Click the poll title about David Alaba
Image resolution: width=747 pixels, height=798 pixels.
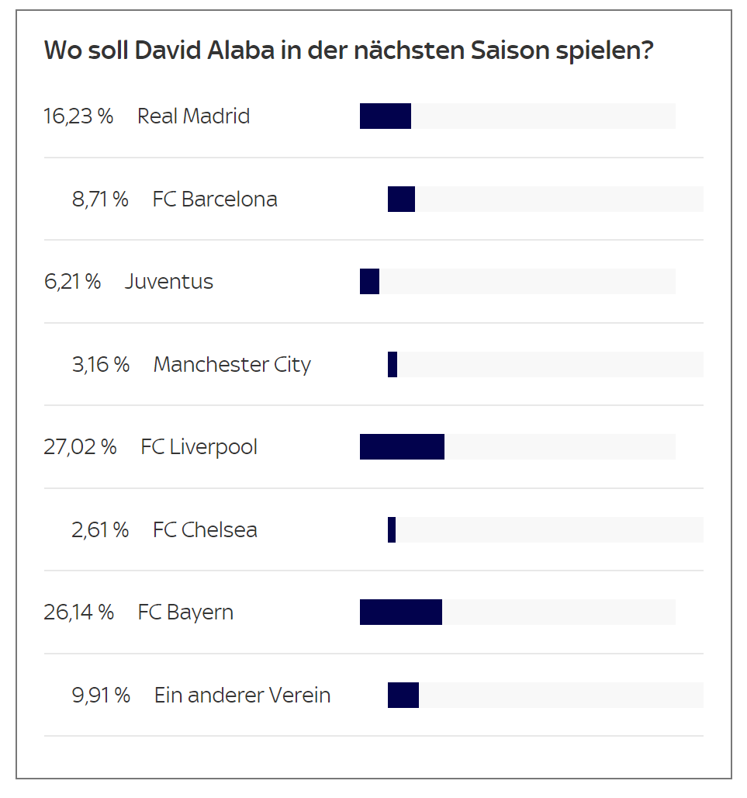tap(348, 50)
